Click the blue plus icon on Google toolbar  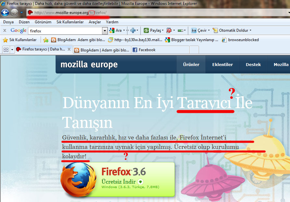(133, 30)
